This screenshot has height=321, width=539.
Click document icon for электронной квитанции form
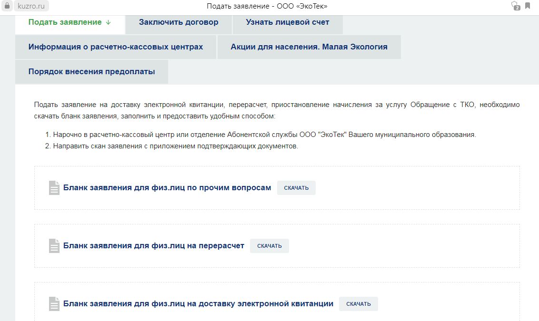(x=54, y=304)
